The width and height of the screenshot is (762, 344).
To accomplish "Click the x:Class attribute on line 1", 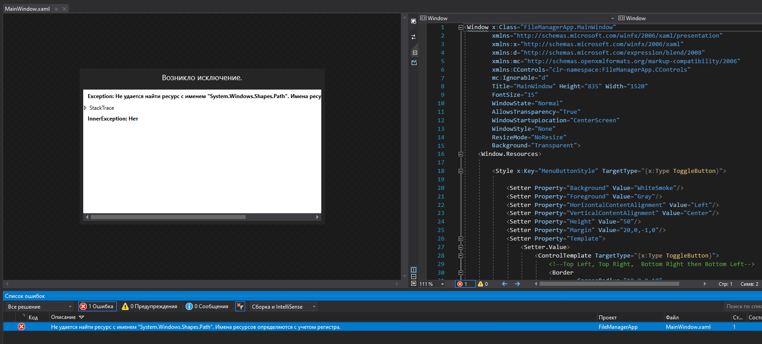I will [x=554, y=27].
